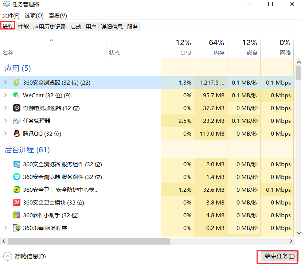Open the 选项(O) menu
The height and width of the screenshot is (265, 301).
click(34, 16)
